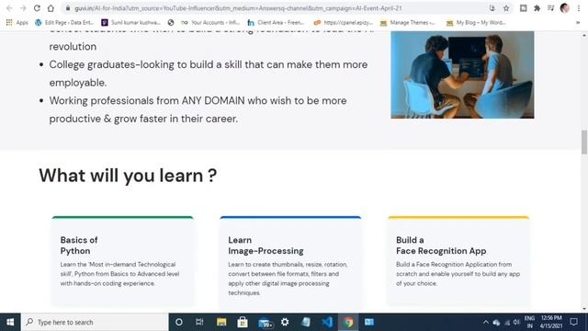Expand the bookmarks overflow chevron
The image size is (588, 331).
point(578,22)
